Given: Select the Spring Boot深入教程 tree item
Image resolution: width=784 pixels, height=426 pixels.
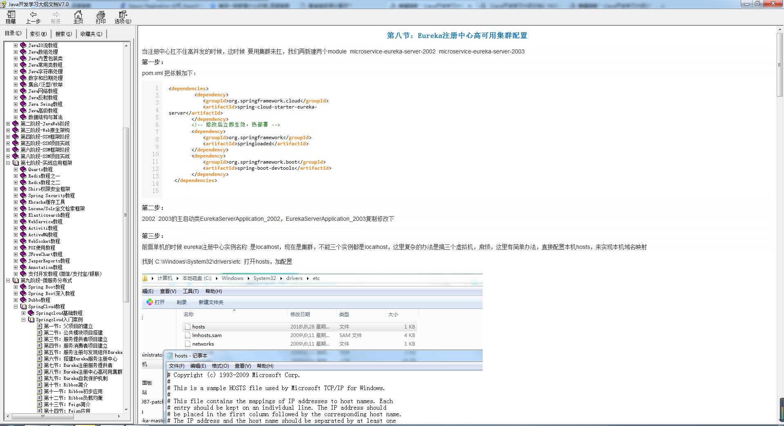Looking at the screenshot, I should click(x=51, y=293).
